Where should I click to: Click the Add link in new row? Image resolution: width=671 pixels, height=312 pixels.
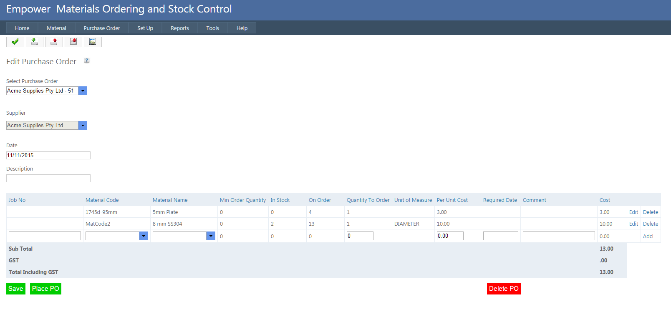(647, 237)
